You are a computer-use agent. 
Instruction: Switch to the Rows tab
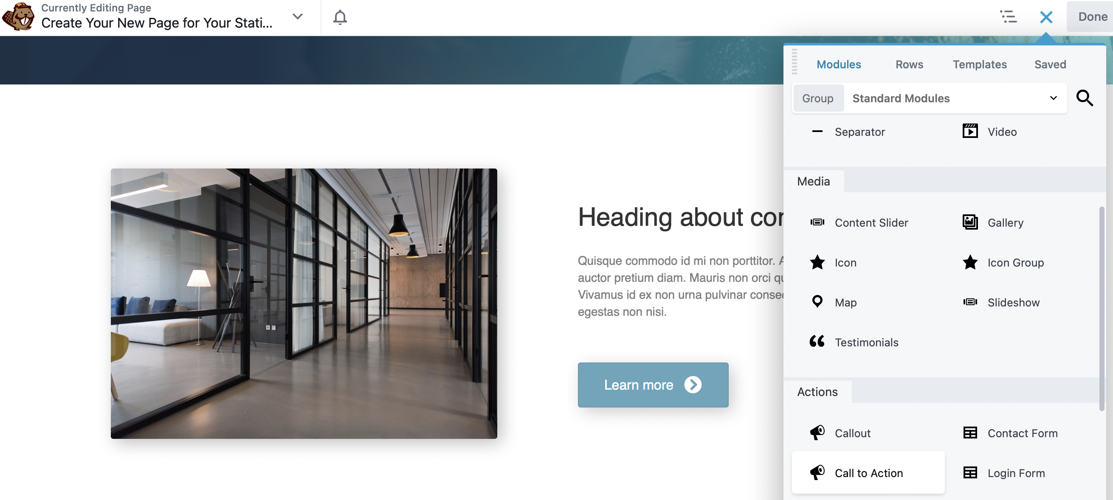pyautogui.click(x=909, y=64)
